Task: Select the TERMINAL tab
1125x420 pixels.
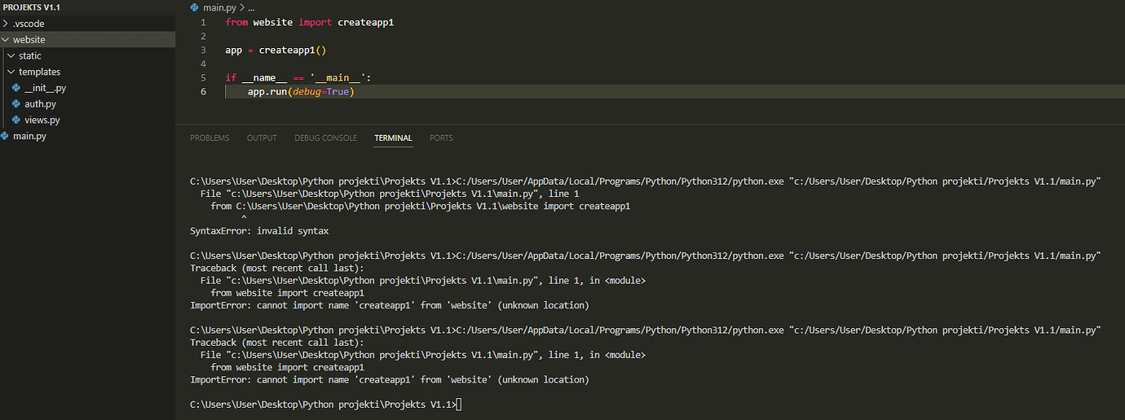Action: pos(393,138)
